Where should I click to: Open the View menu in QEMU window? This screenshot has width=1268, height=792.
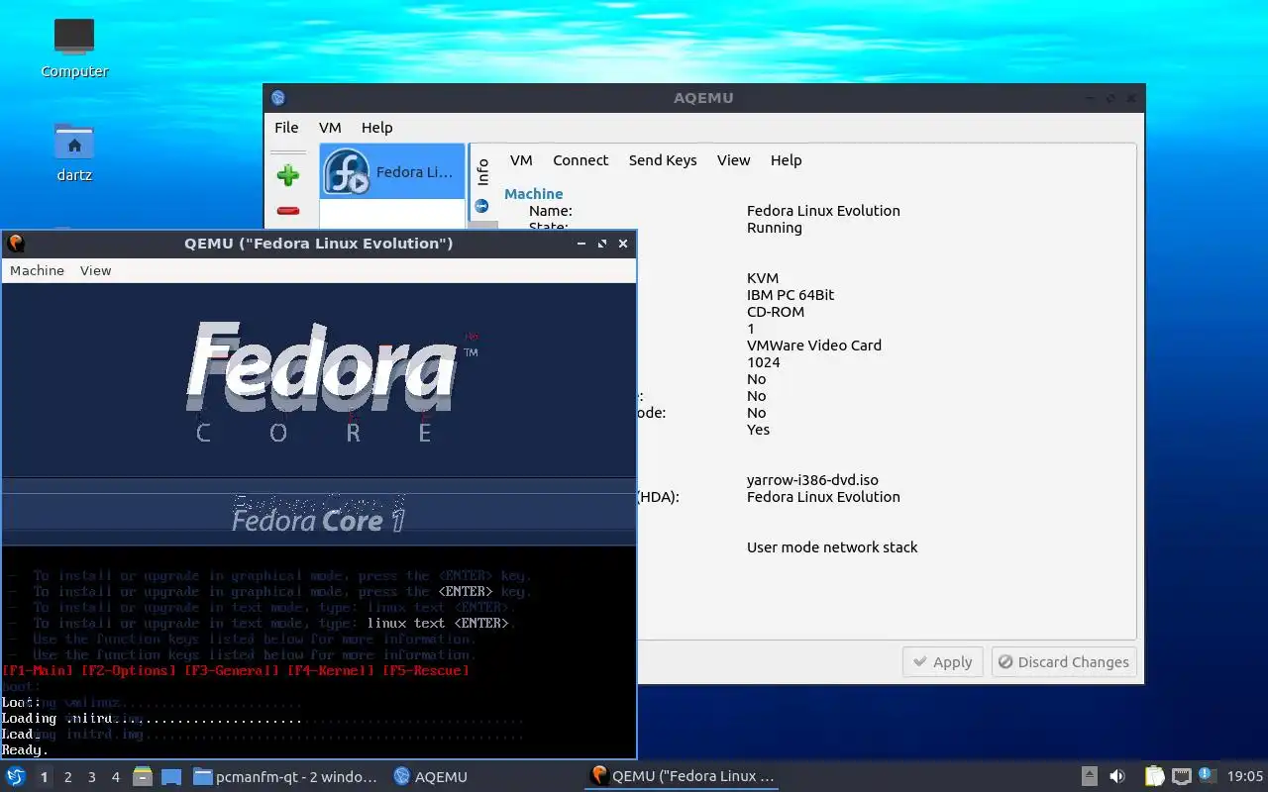click(95, 270)
